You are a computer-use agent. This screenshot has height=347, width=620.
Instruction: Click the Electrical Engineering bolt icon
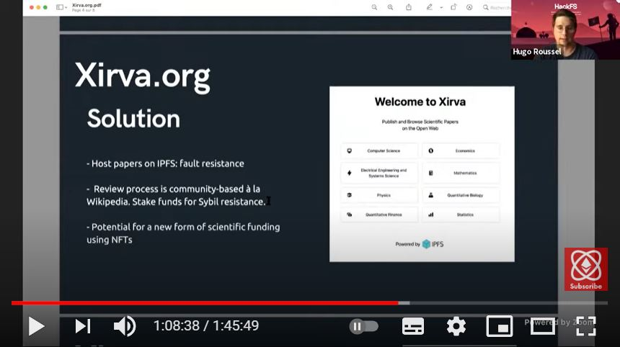tap(349, 173)
